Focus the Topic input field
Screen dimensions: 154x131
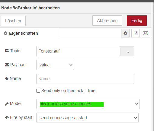coord(78,51)
